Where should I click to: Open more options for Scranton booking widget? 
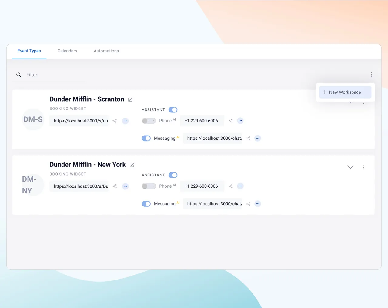[125, 121]
